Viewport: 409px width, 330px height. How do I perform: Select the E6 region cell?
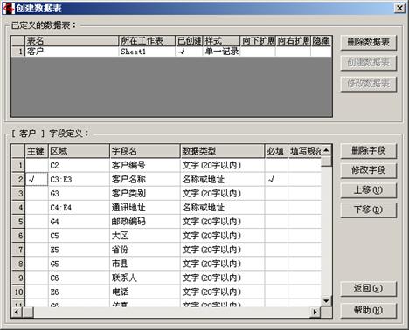click(79, 292)
